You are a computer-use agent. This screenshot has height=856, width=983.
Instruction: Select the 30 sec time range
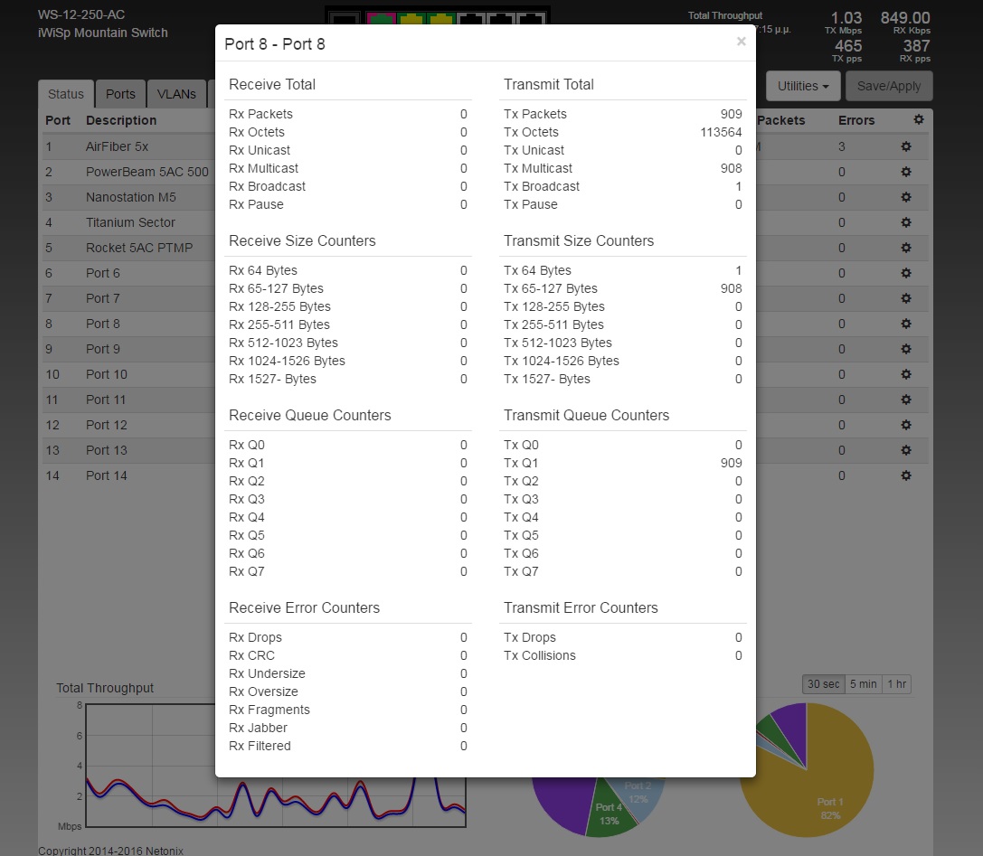tap(823, 684)
